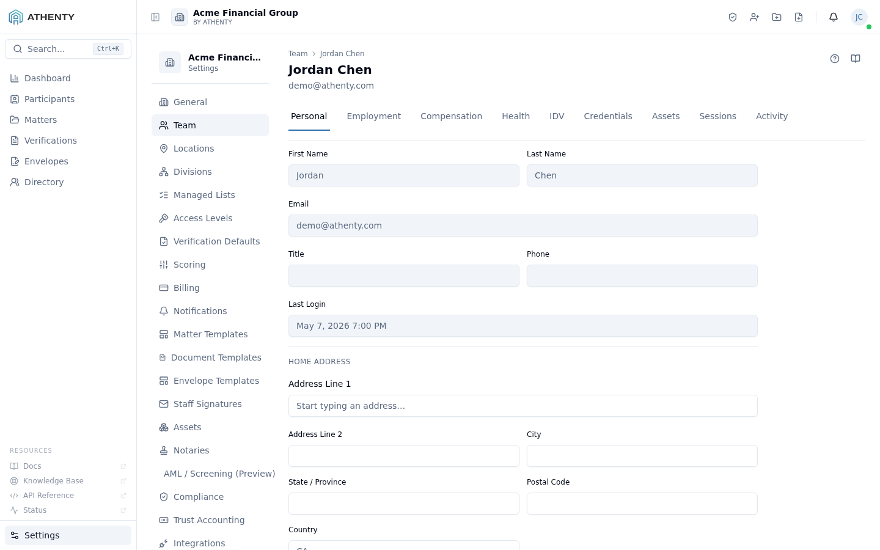Click the Directory people icon
This screenshot has width=880, height=550.
[15, 182]
